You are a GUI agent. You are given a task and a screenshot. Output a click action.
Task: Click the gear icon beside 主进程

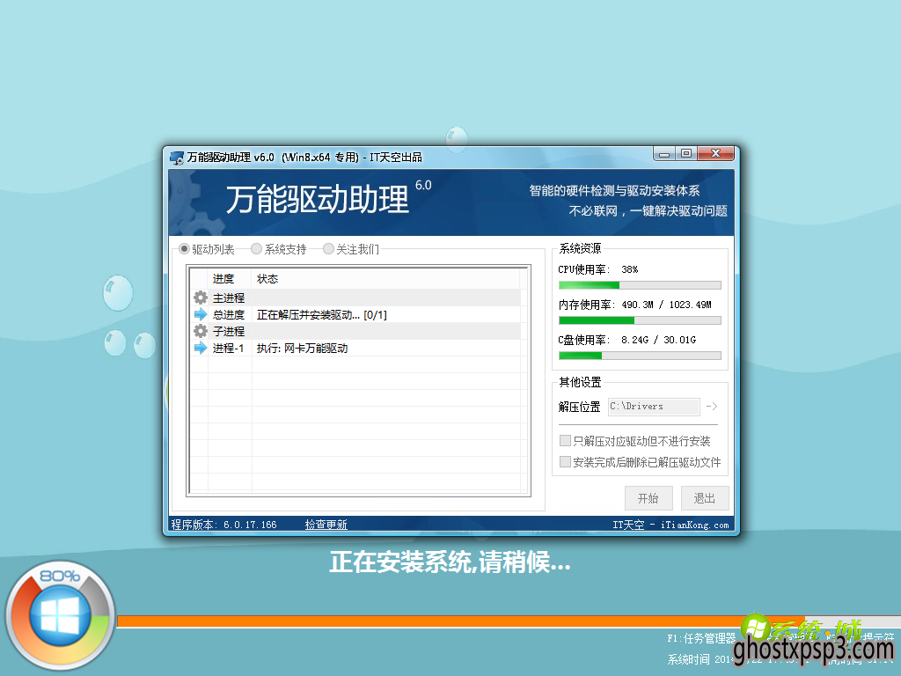click(x=201, y=298)
